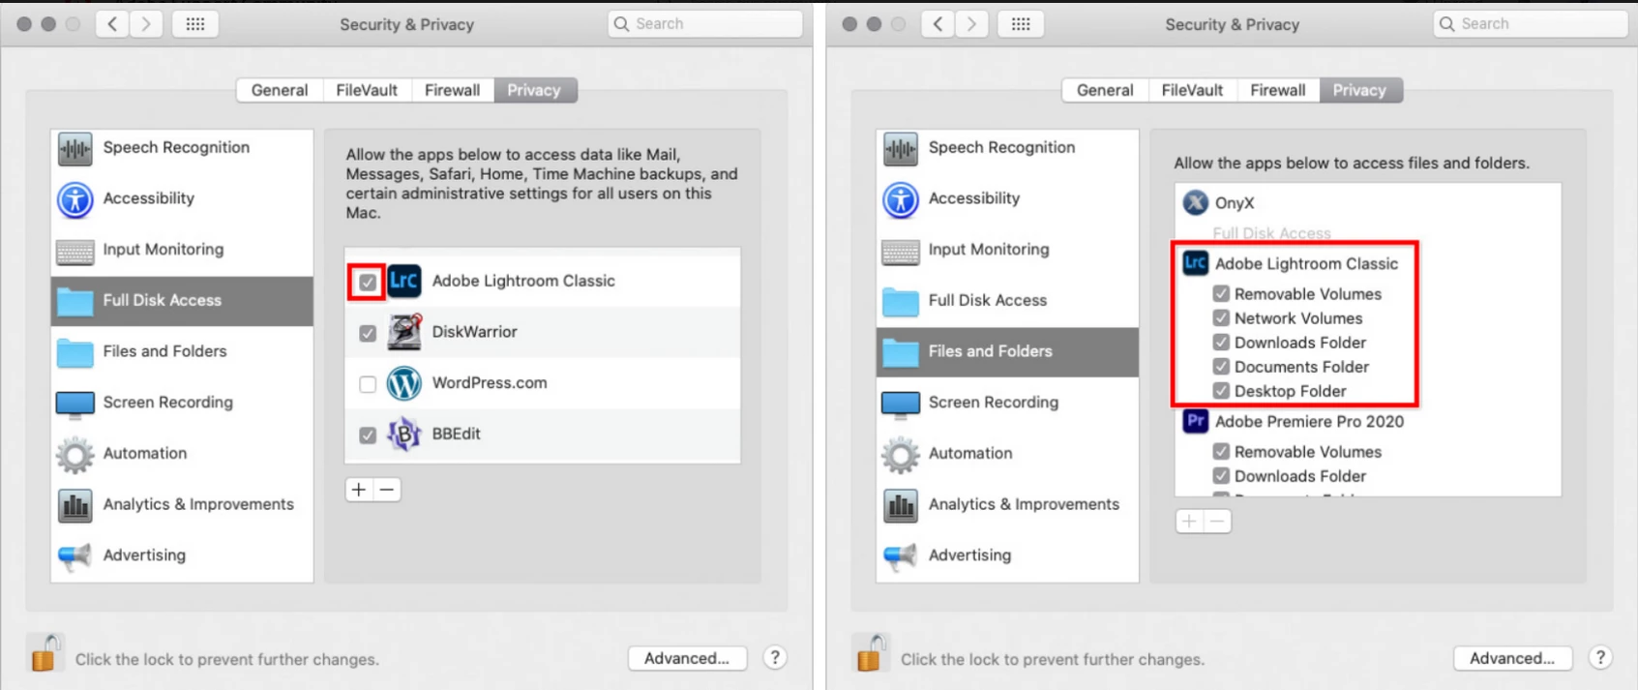Toggle Adobe Lightroom Classic full disk access checkbox
This screenshot has height=690, width=1638.
(x=368, y=283)
